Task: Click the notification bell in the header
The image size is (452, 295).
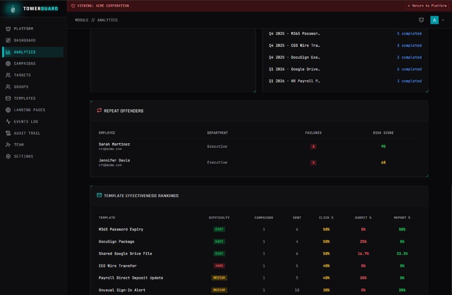Action: point(421,20)
